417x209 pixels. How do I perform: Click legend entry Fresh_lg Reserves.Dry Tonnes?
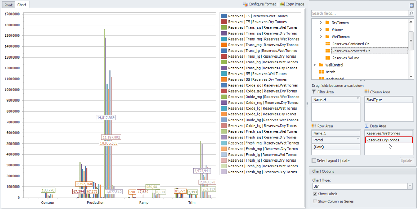click(262, 160)
